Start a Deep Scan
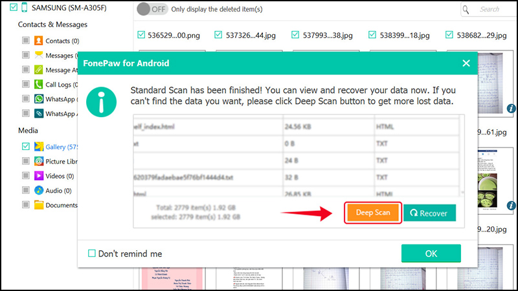Viewport: 518px width, 291px height. (x=373, y=213)
